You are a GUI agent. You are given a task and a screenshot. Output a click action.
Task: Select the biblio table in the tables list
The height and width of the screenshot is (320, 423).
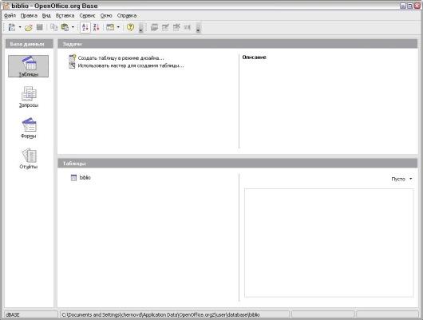(x=85, y=177)
